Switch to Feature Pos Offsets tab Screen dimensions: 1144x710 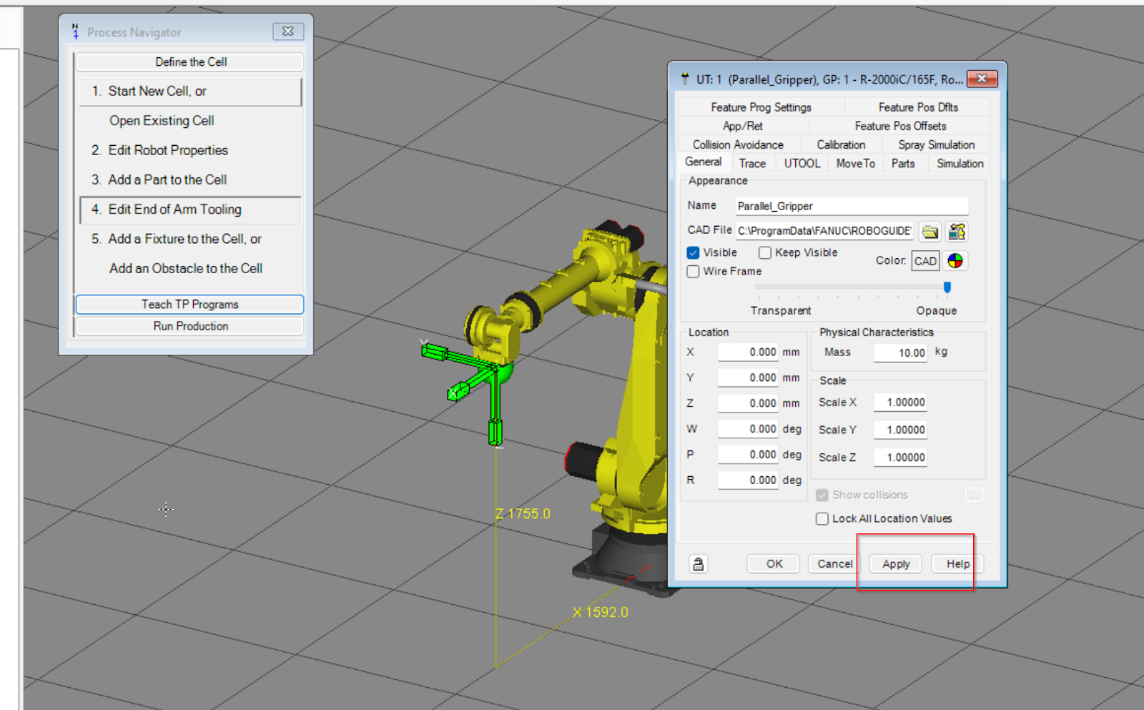(x=900, y=126)
